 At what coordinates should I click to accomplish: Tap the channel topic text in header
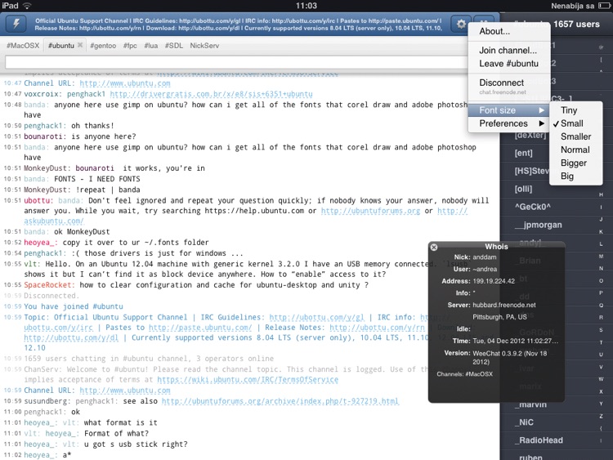pos(239,25)
